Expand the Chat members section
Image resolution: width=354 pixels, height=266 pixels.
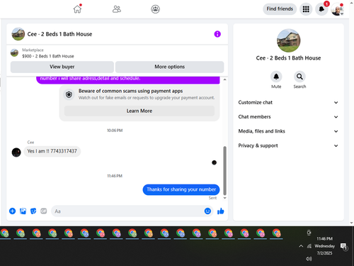288,117
